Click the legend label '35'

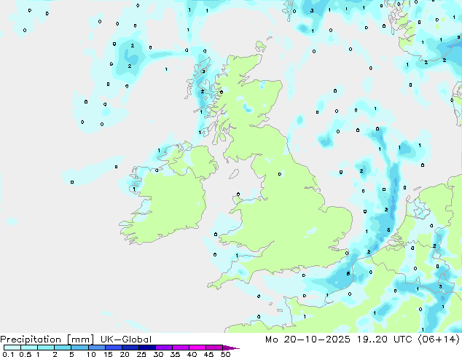(175, 354)
